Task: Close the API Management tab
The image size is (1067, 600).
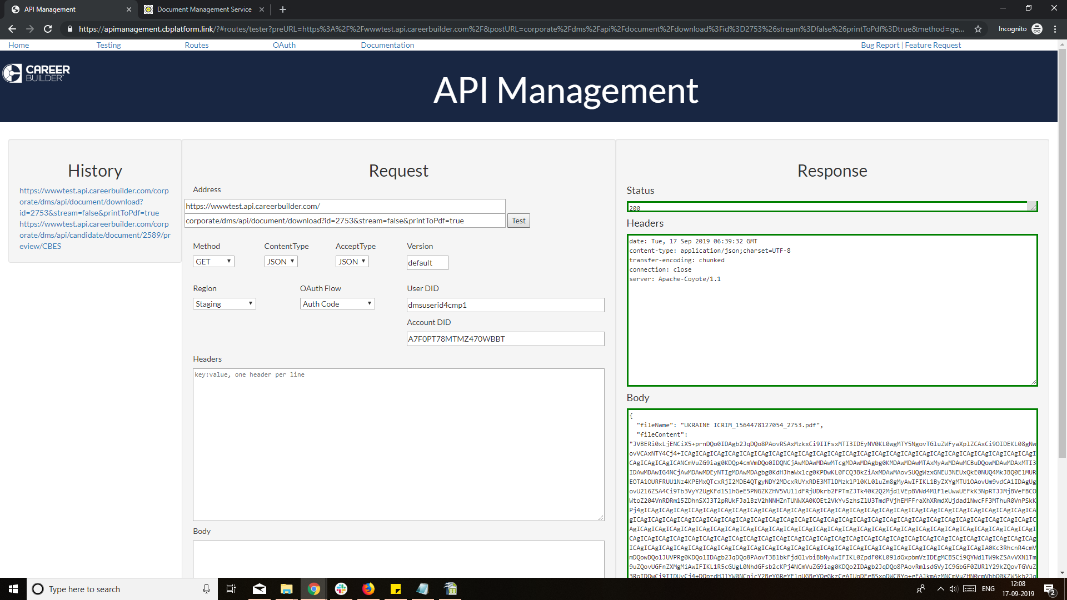Action: tap(129, 9)
